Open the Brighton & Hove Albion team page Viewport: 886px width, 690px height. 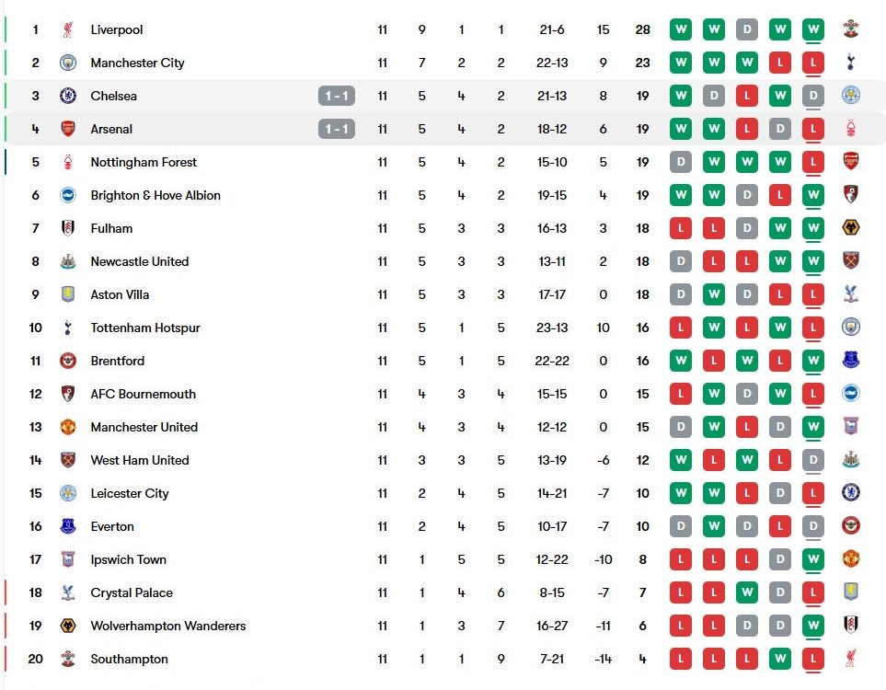155,196
